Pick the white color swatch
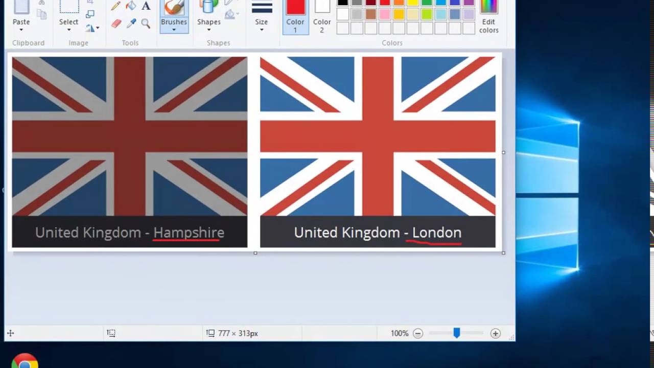 (x=343, y=14)
